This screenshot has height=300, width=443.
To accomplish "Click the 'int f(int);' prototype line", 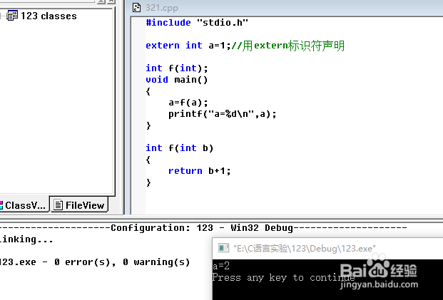I will click(177, 68).
